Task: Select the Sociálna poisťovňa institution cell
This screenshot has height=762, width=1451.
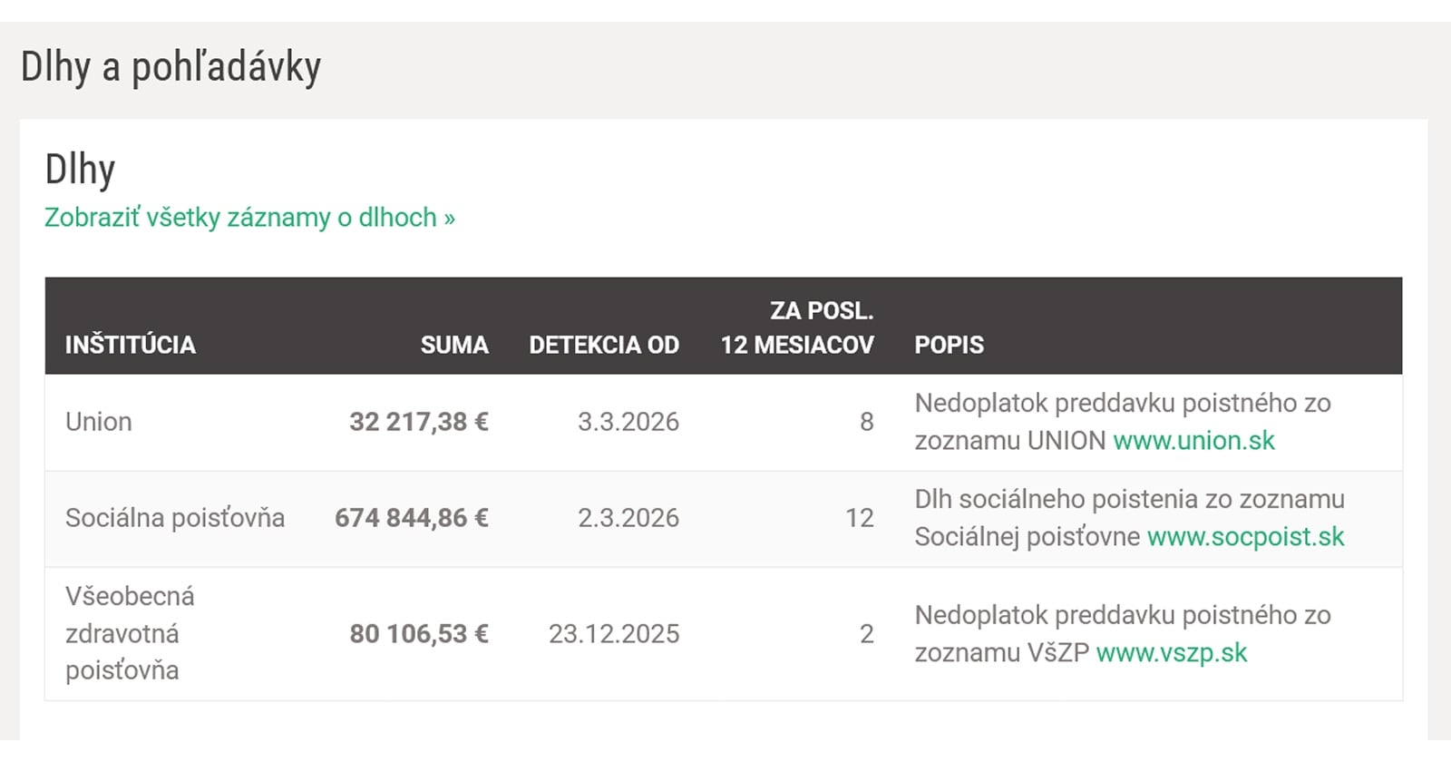Action: point(175,518)
